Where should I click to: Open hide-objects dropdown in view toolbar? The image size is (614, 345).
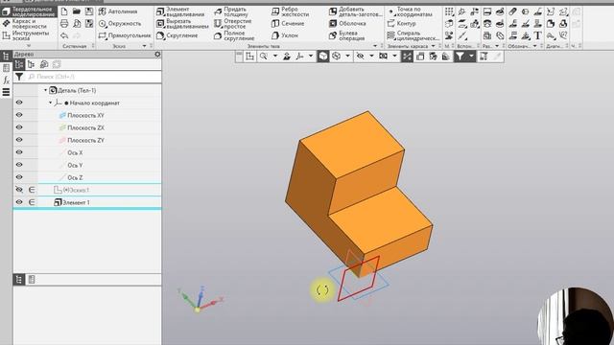[x=371, y=57]
